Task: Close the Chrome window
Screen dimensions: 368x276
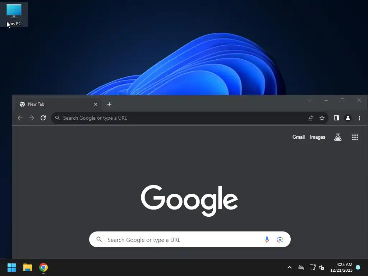Action: pyautogui.click(x=359, y=100)
